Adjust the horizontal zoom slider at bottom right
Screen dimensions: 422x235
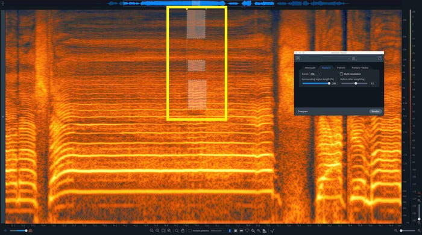pyautogui.click(x=407, y=231)
